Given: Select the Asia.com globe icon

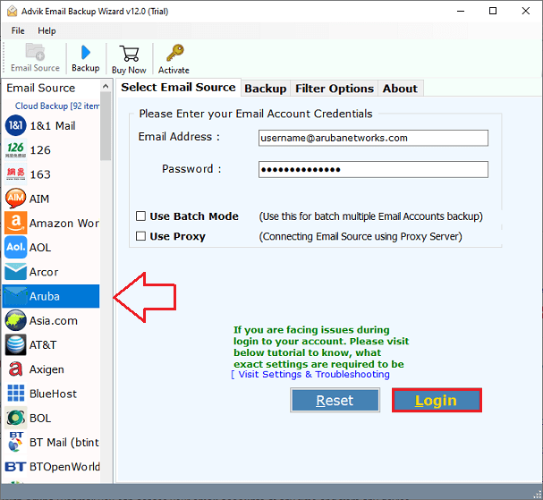Looking at the screenshot, I should [x=15, y=320].
